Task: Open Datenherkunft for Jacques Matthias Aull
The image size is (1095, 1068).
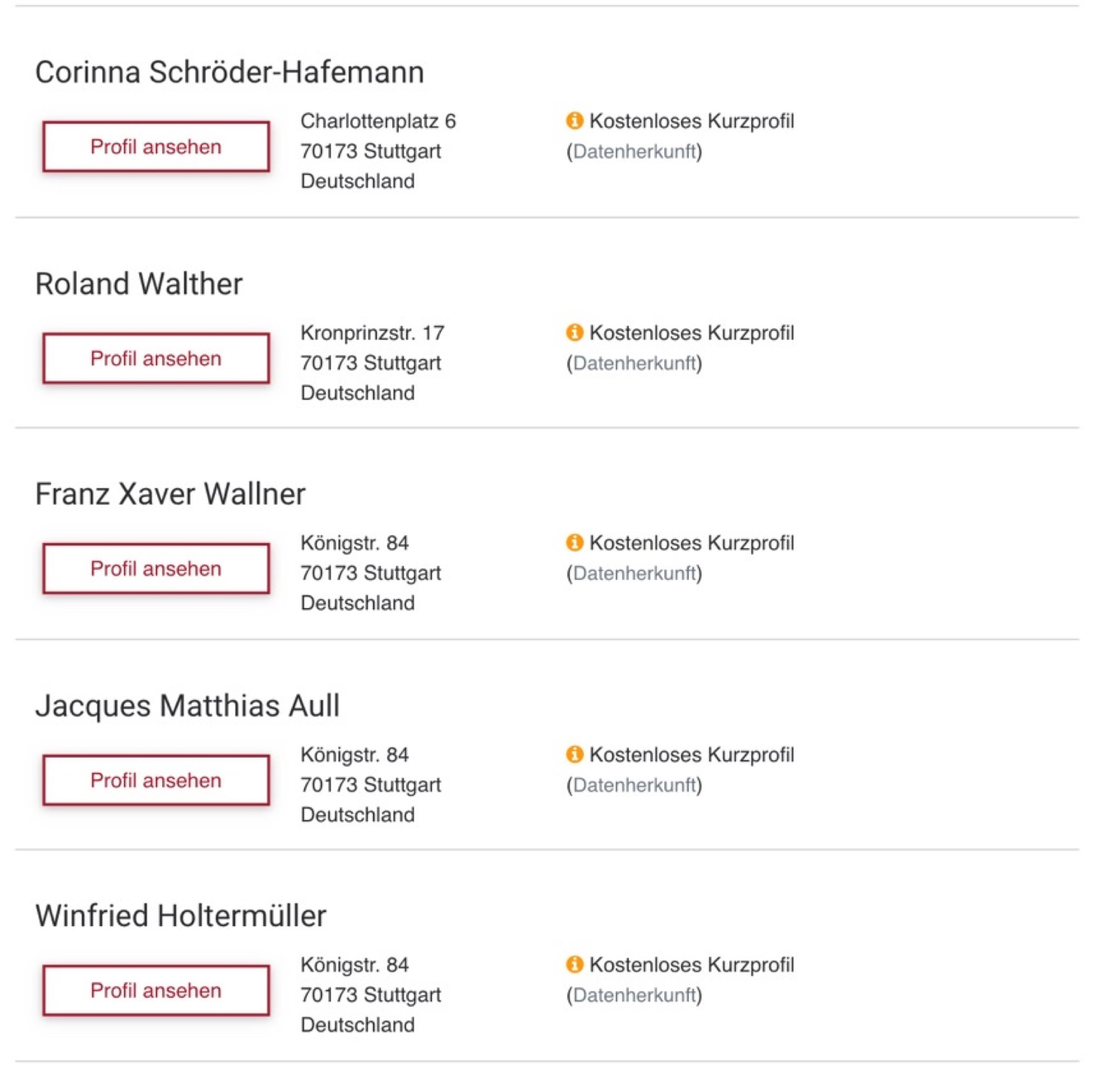Action: (x=634, y=785)
